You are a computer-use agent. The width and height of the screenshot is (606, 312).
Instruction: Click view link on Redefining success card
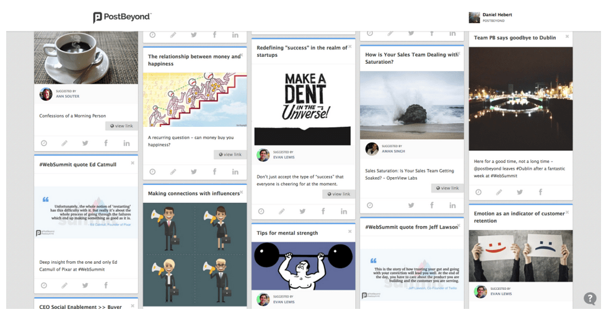coord(338,194)
